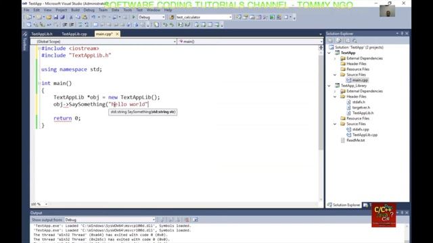Viewport: 433px width, 243px height.
Task: Click the editor split handle above scrollbar
Action: pyautogui.click(x=321, y=47)
